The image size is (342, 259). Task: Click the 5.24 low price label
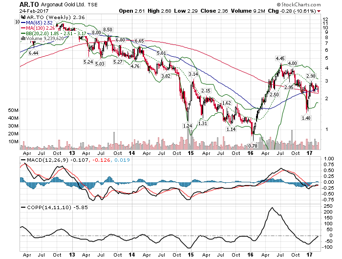coord(88,62)
